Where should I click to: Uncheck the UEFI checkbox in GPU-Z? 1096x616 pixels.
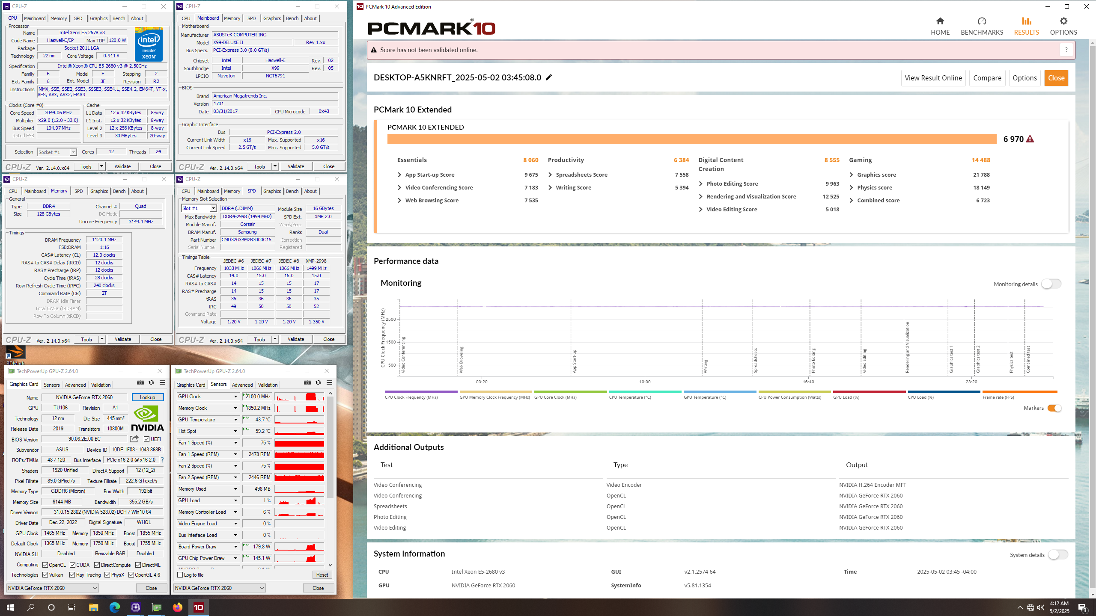pyautogui.click(x=147, y=439)
